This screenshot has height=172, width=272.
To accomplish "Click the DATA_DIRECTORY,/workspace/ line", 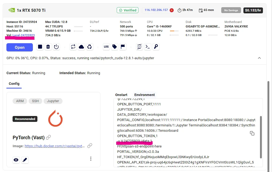I will (x=142, y=114).
